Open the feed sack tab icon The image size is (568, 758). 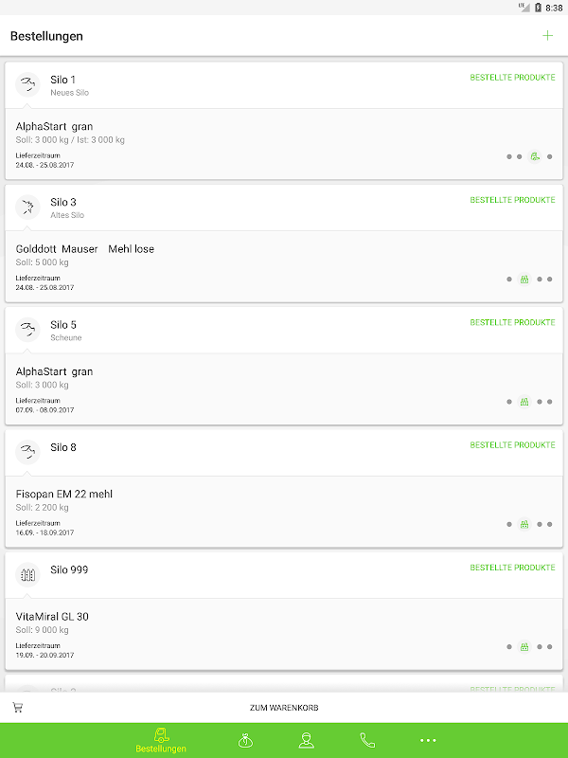coord(245,741)
